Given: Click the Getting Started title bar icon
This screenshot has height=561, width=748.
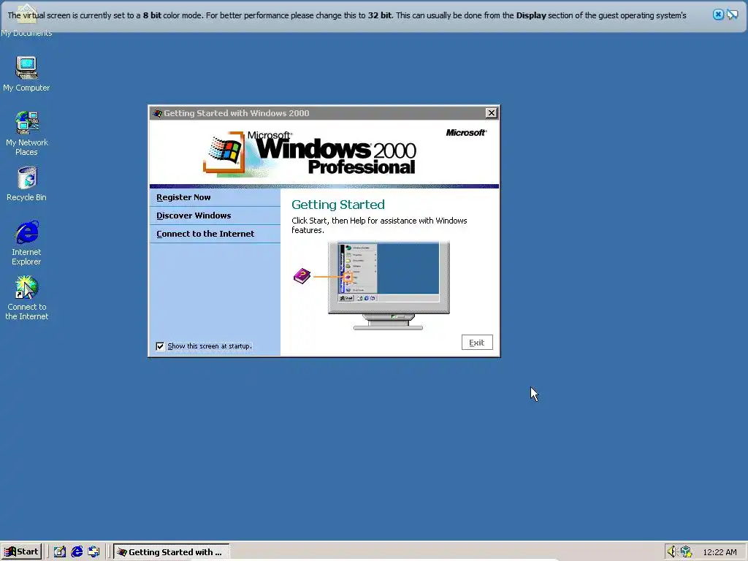Looking at the screenshot, I should [x=157, y=113].
